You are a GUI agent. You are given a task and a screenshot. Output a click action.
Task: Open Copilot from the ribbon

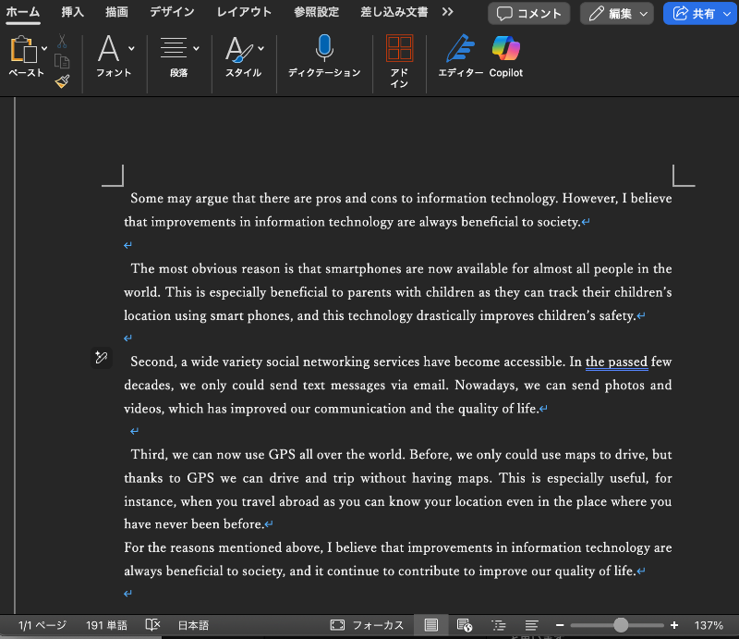(505, 49)
